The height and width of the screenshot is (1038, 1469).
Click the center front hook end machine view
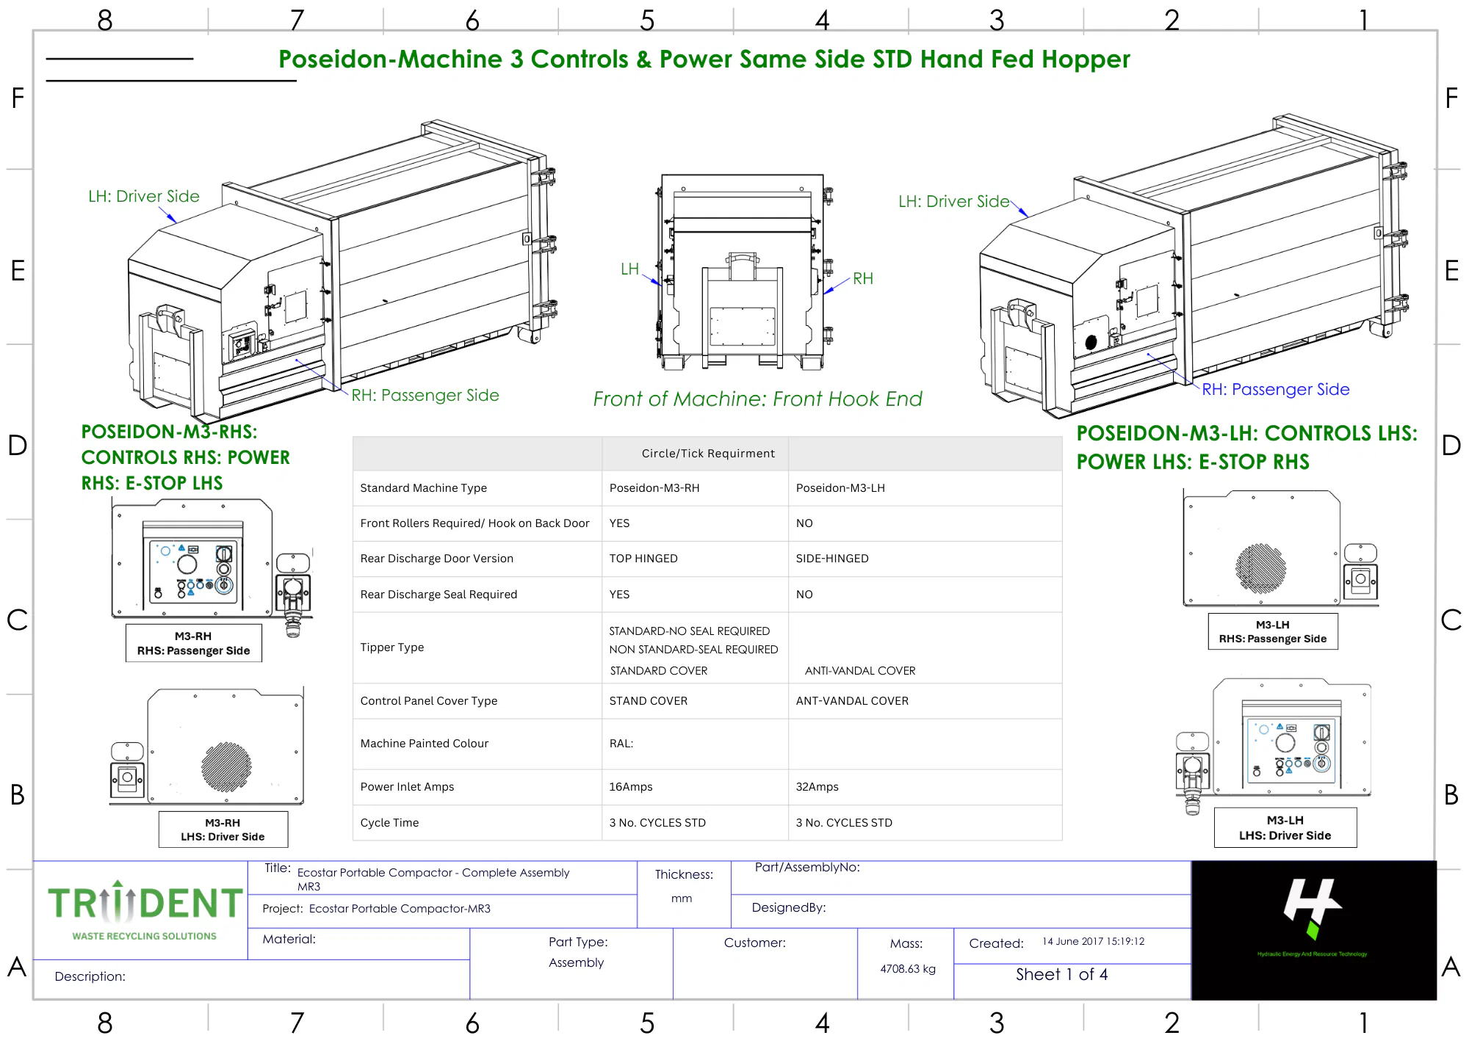743,273
